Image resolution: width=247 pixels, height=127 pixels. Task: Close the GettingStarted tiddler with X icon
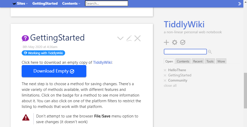(x=137, y=38)
